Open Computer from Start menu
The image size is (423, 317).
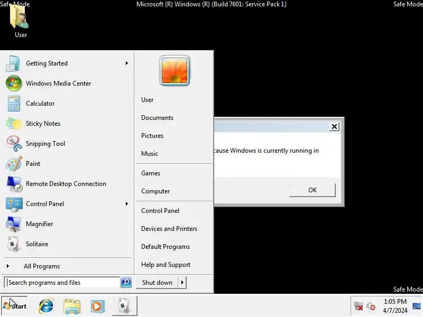point(155,191)
